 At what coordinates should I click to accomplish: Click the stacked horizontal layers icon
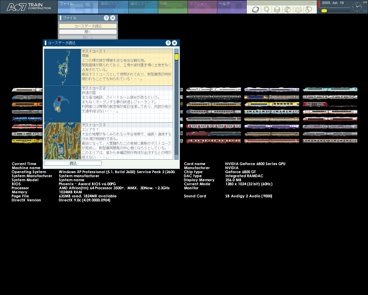click(277, 10)
